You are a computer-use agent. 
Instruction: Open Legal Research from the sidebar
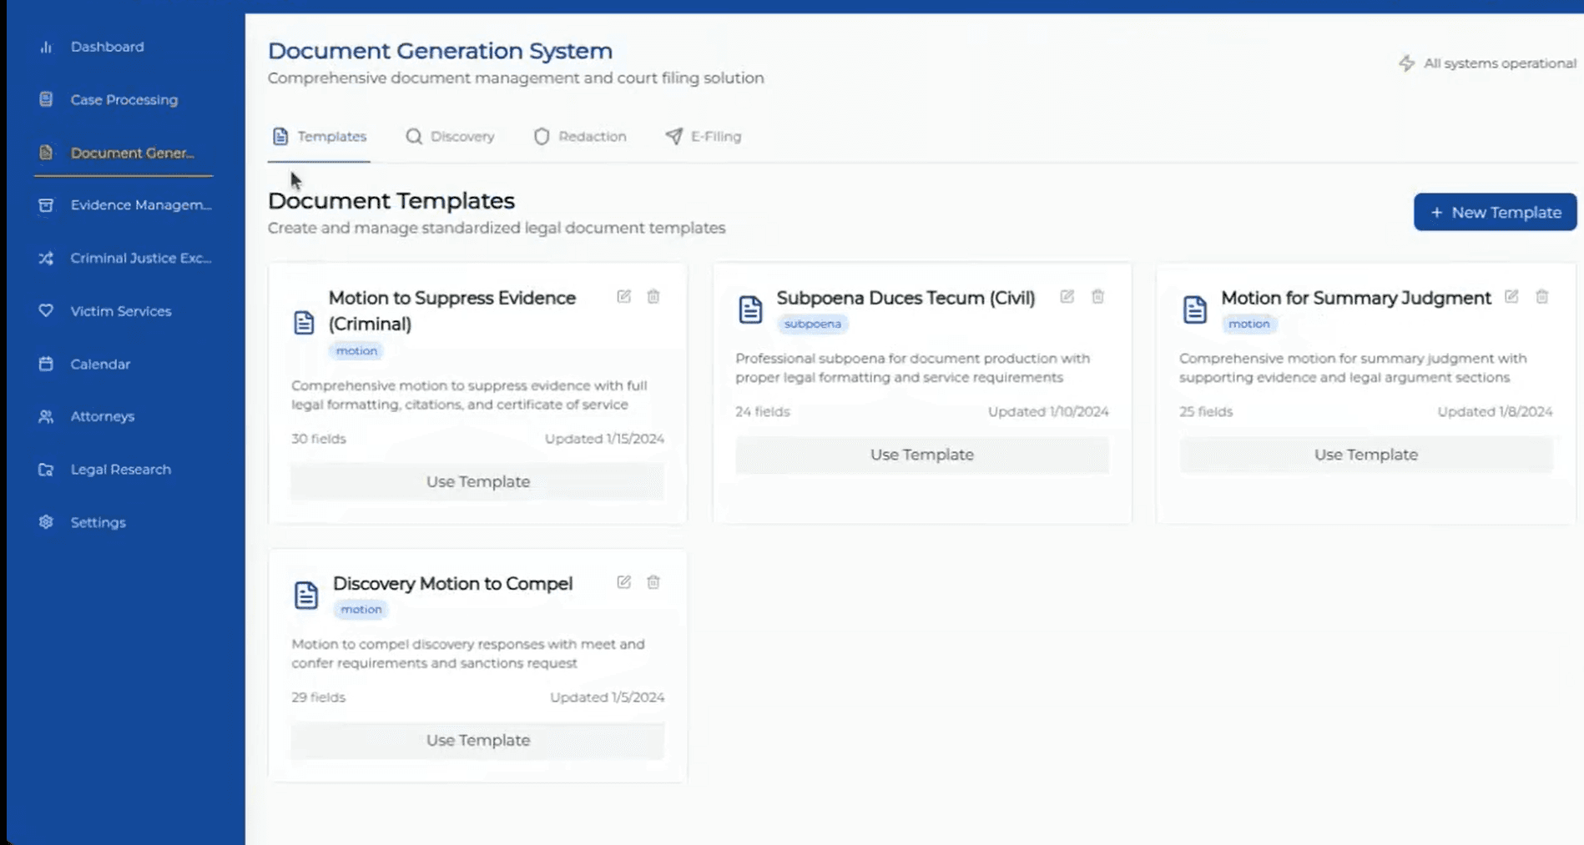pos(120,470)
